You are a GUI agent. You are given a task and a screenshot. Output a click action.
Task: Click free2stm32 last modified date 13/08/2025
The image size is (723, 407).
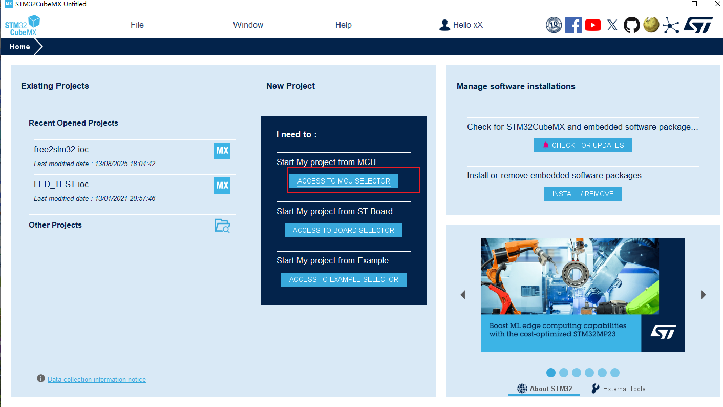(x=95, y=164)
